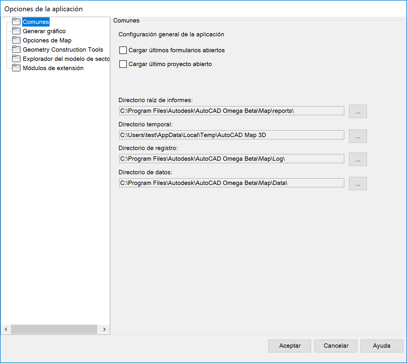The image size is (407, 363).
Task: Click the Geometry Construction Tools folder icon
Action: 16,49
